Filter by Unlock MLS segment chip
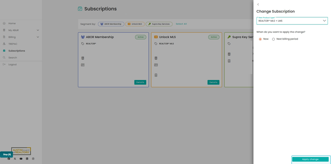The image size is (331, 164). (x=135, y=24)
